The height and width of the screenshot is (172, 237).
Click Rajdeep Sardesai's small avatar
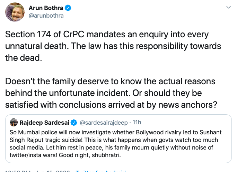tap(14, 123)
